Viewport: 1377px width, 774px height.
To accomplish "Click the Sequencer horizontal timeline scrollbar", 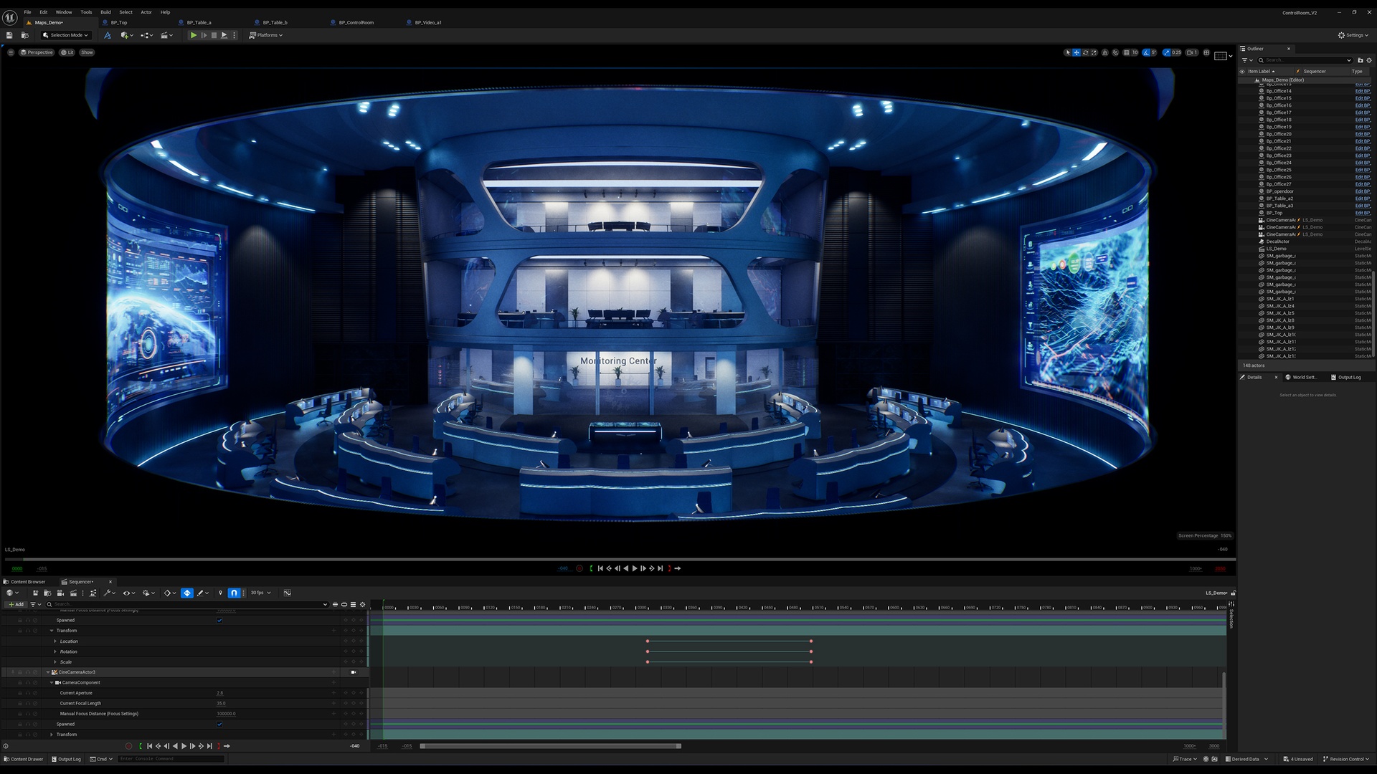I will 551,746.
